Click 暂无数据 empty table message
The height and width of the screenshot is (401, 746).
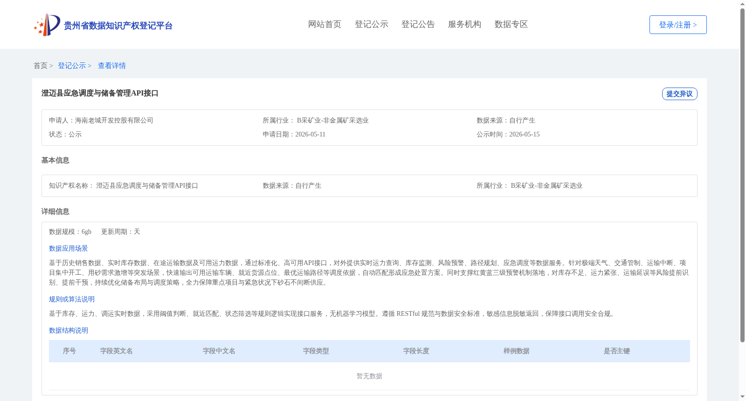point(369,376)
